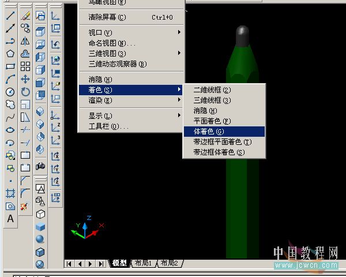Click the Insert Block icon
This screenshot has height=277, width=346.
10,155
